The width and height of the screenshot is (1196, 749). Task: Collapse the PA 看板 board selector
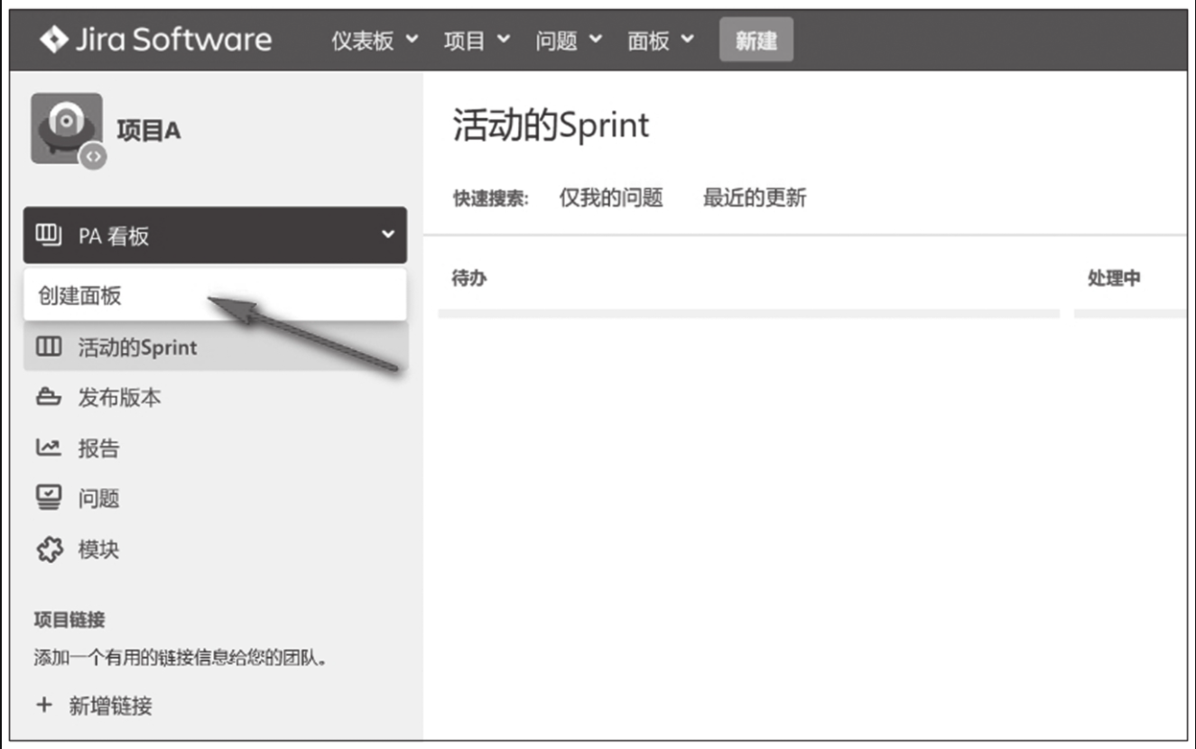pos(215,235)
